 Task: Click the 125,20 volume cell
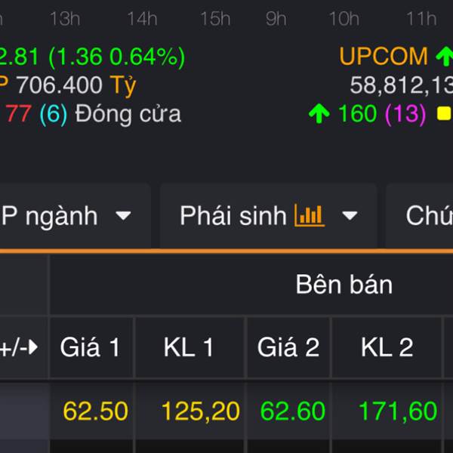click(201, 411)
